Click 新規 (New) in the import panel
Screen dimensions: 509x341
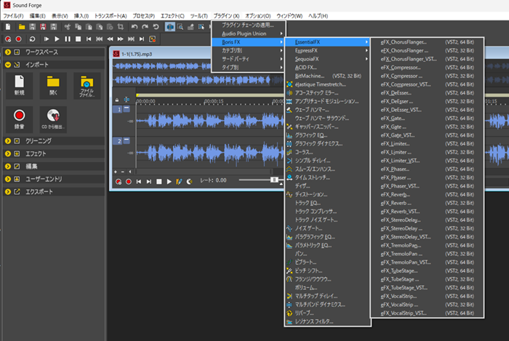19,86
